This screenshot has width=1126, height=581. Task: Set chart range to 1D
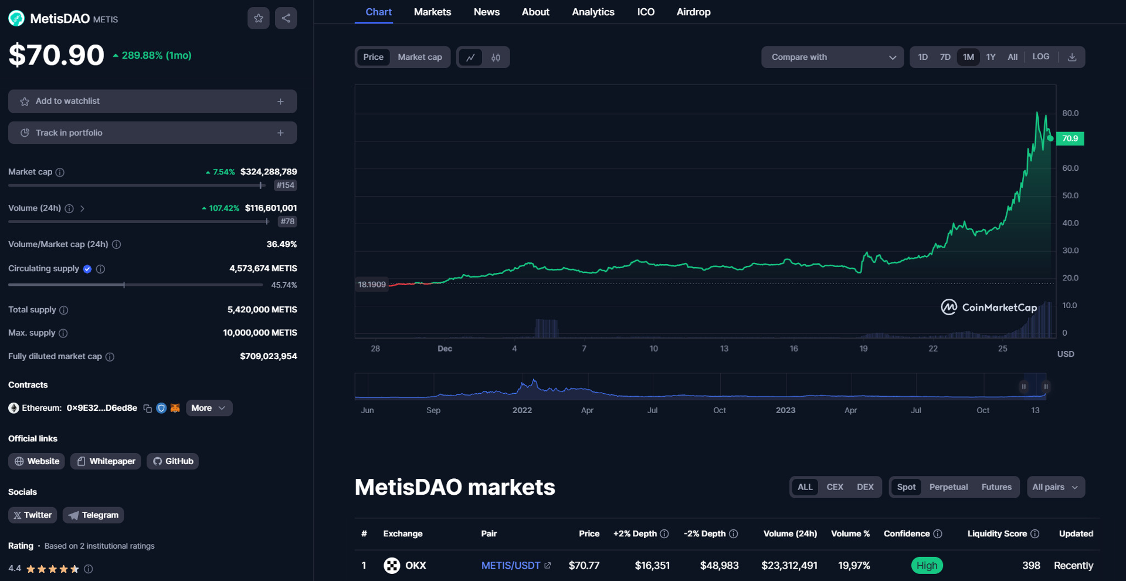(x=922, y=57)
